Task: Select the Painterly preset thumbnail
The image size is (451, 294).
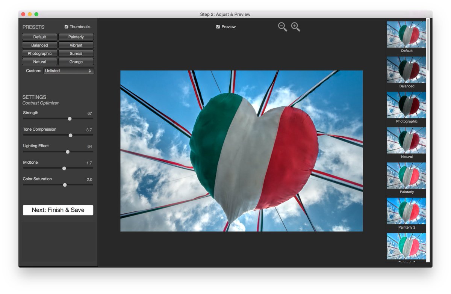Action: point(406,176)
